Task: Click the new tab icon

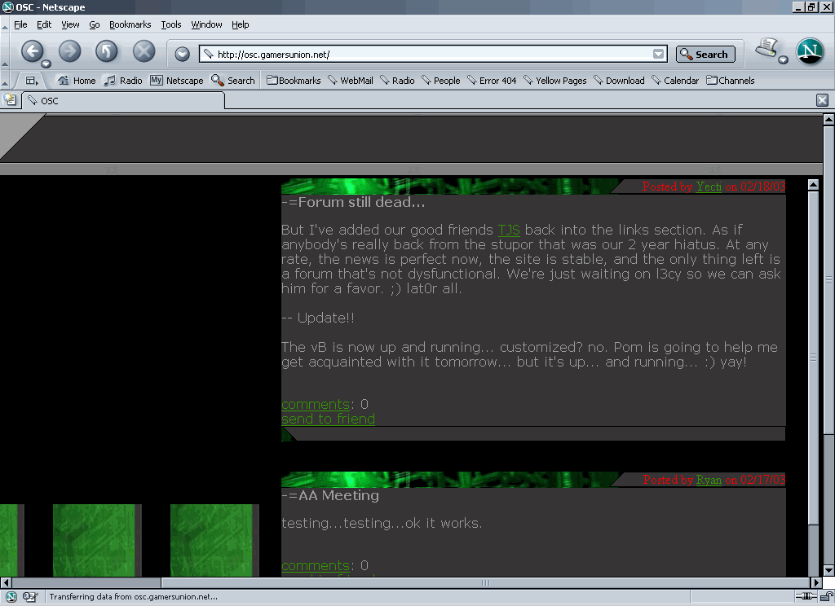Action: click(10, 99)
